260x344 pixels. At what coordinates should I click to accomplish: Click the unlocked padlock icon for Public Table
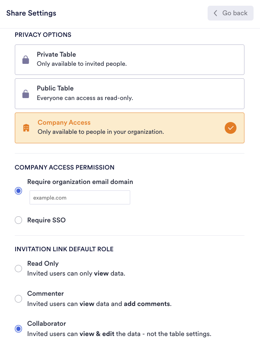coord(26,94)
